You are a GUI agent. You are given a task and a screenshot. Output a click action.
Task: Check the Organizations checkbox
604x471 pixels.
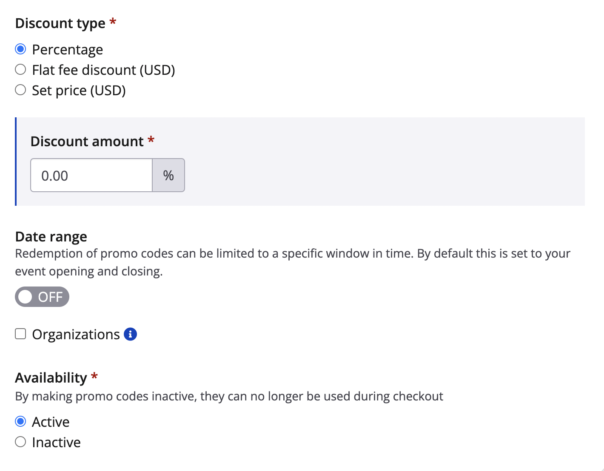(x=20, y=334)
